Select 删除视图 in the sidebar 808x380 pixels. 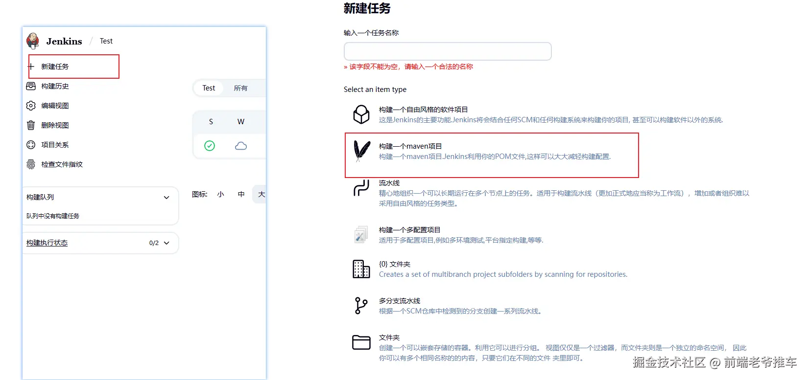click(x=55, y=125)
